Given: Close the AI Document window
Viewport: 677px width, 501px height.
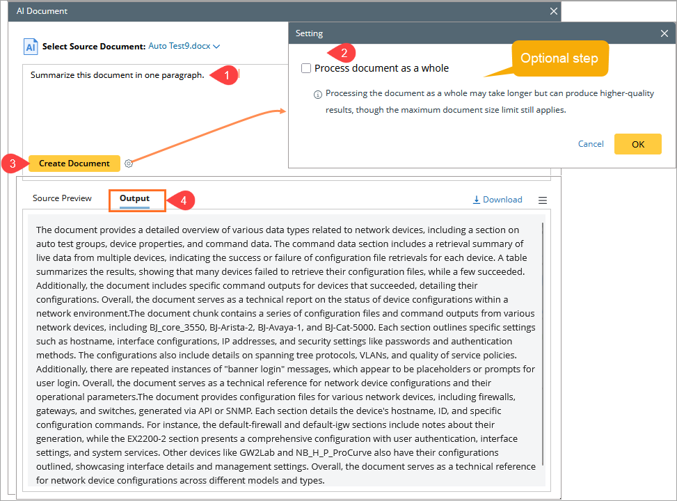Looking at the screenshot, I should pyautogui.click(x=554, y=11).
